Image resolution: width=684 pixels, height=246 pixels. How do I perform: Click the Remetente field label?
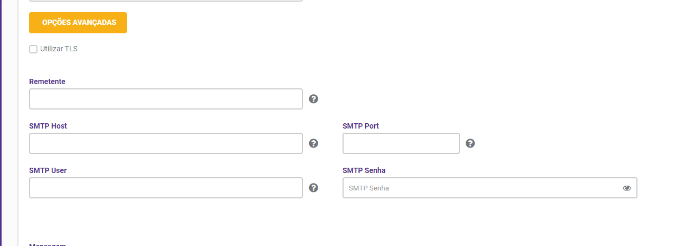[x=47, y=81]
